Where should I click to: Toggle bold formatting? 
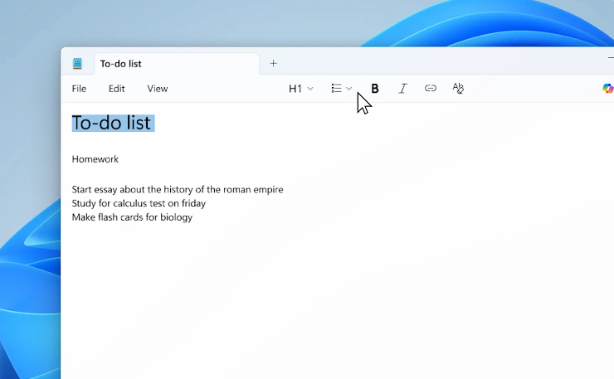pos(375,89)
